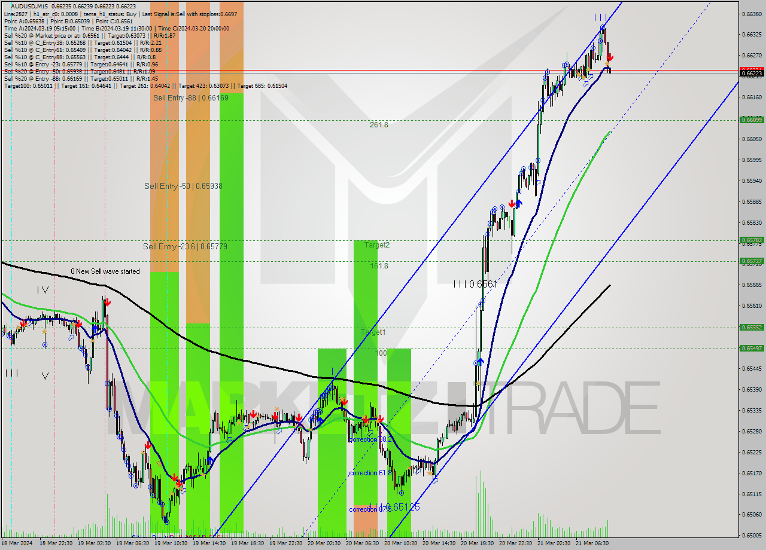Click the '19 Mar 10:30' time axis label
Viewport: 766px width, 550px height.
[171, 543]
